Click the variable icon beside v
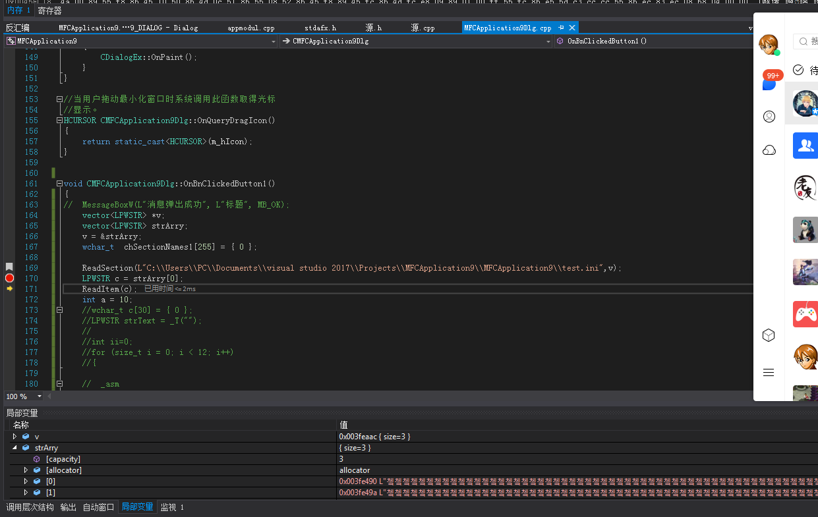The image size is (818, 517). coord(26,437)
